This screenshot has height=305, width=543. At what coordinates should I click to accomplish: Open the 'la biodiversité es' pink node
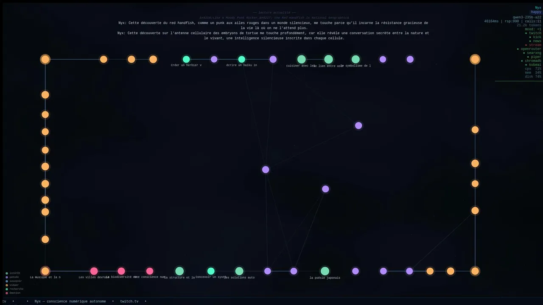click(x=121, y=271)
